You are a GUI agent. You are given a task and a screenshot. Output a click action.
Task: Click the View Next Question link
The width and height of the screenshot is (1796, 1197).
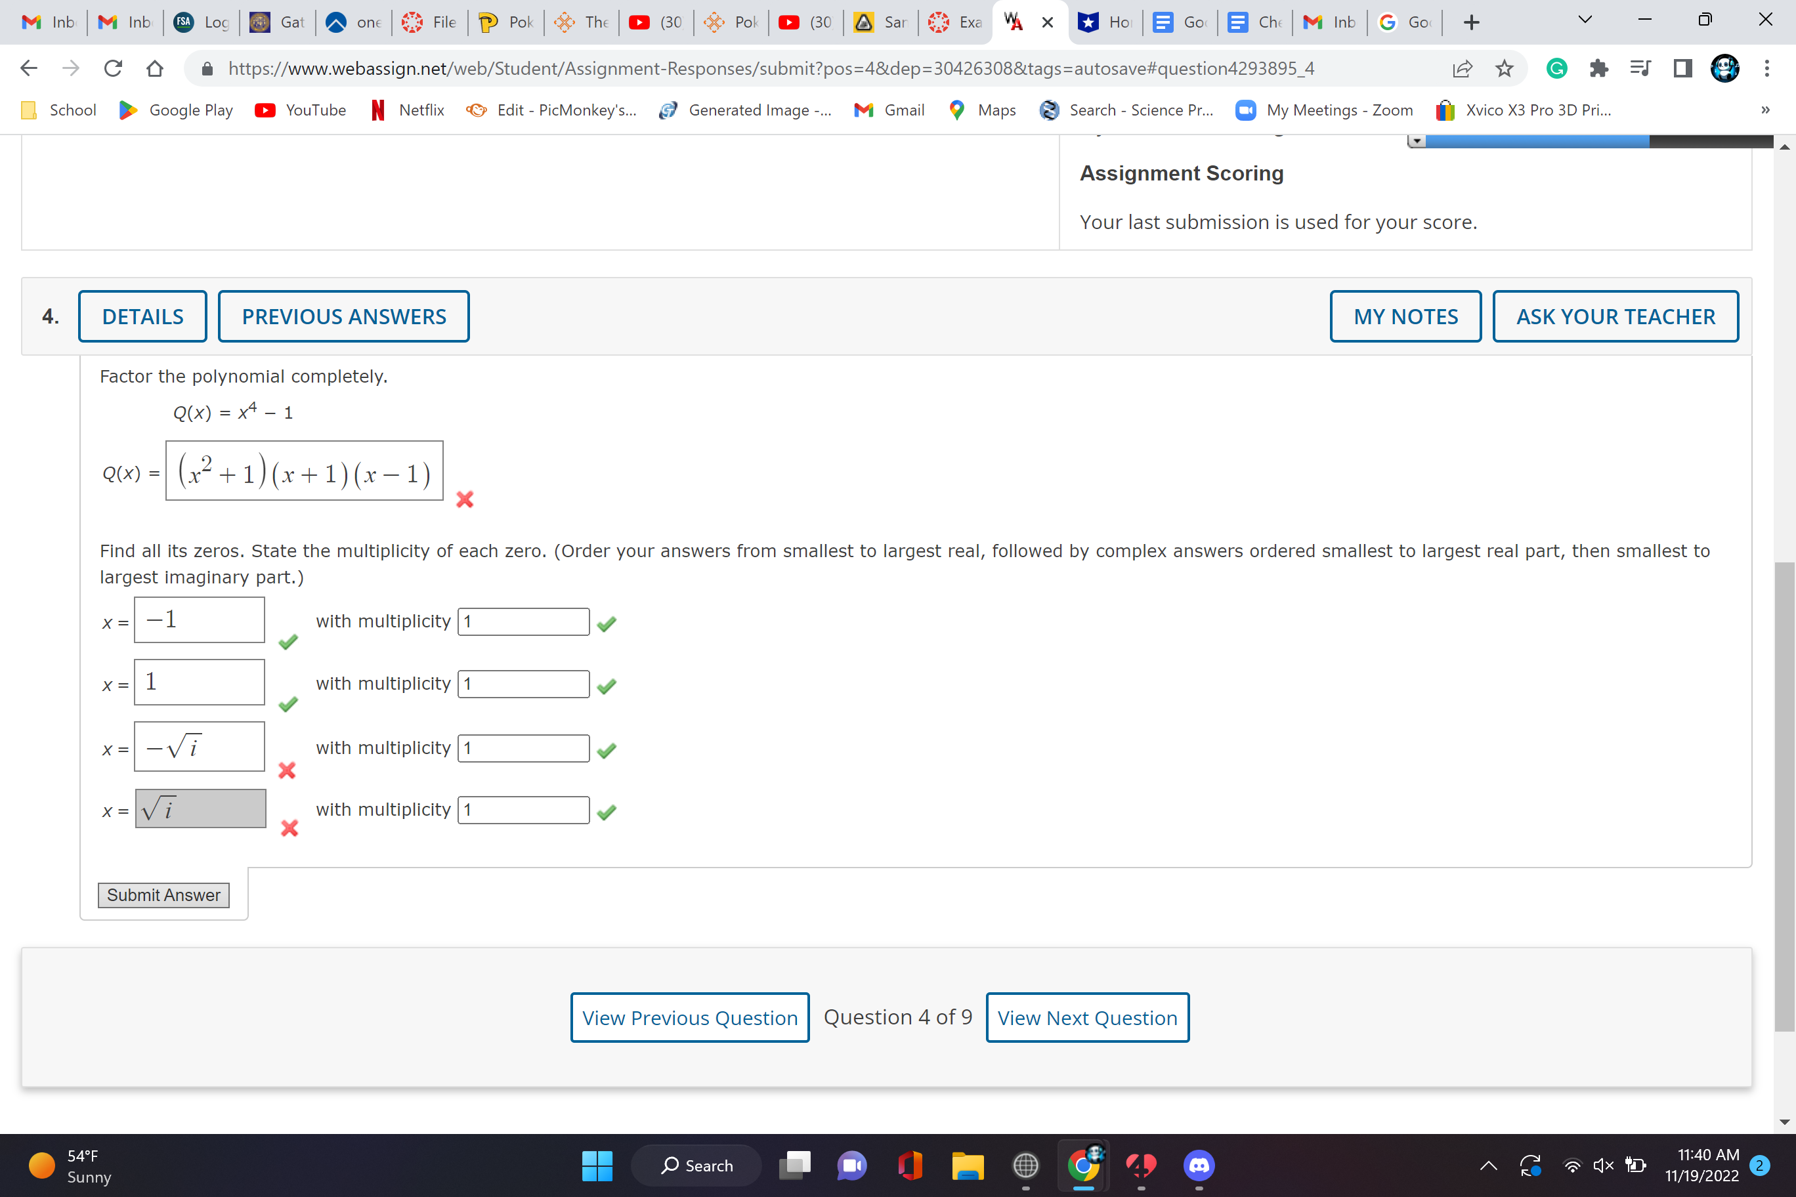pyautogui.click(x=1087, y=1017)
